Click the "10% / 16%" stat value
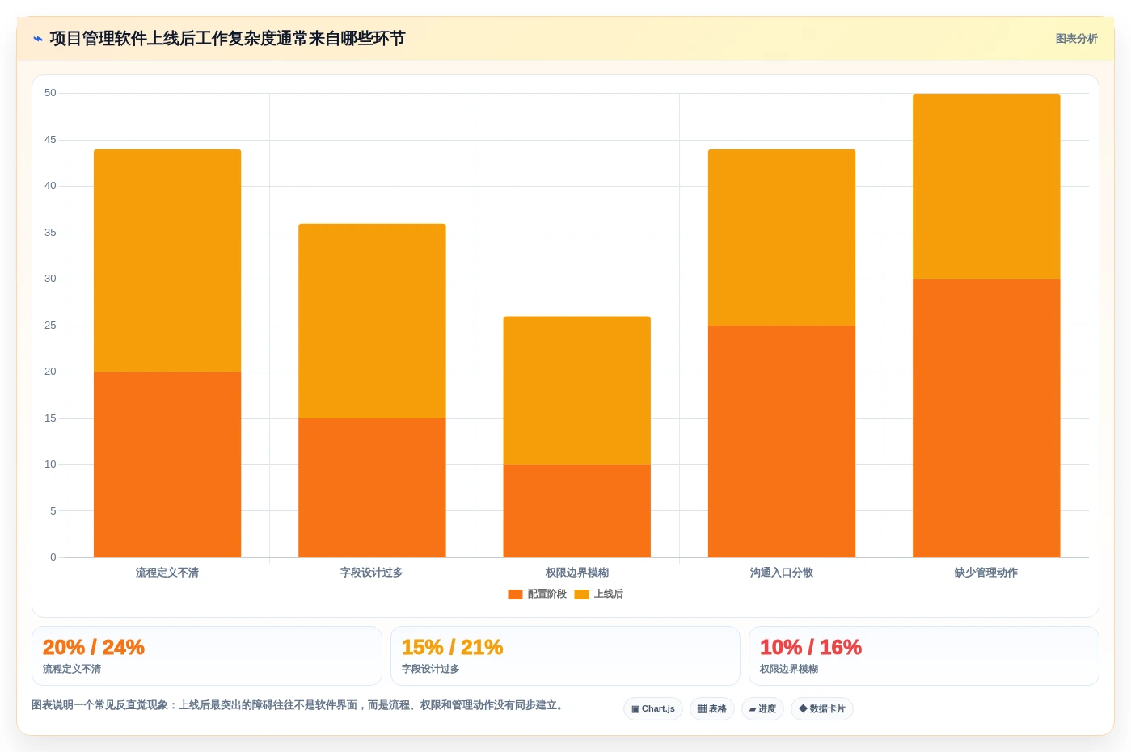This screenshot has height=752, width=1131. pyautogui.click(x=811, y=648)
